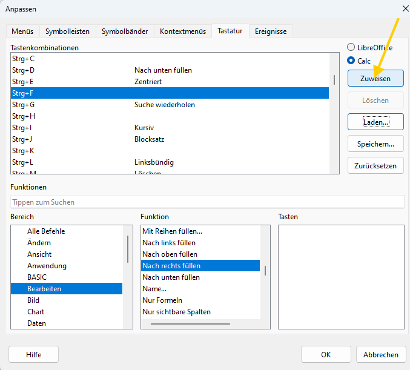410x370 pixels.
Task: Choose BASIC in Bereich list
Action: [36, 277]
